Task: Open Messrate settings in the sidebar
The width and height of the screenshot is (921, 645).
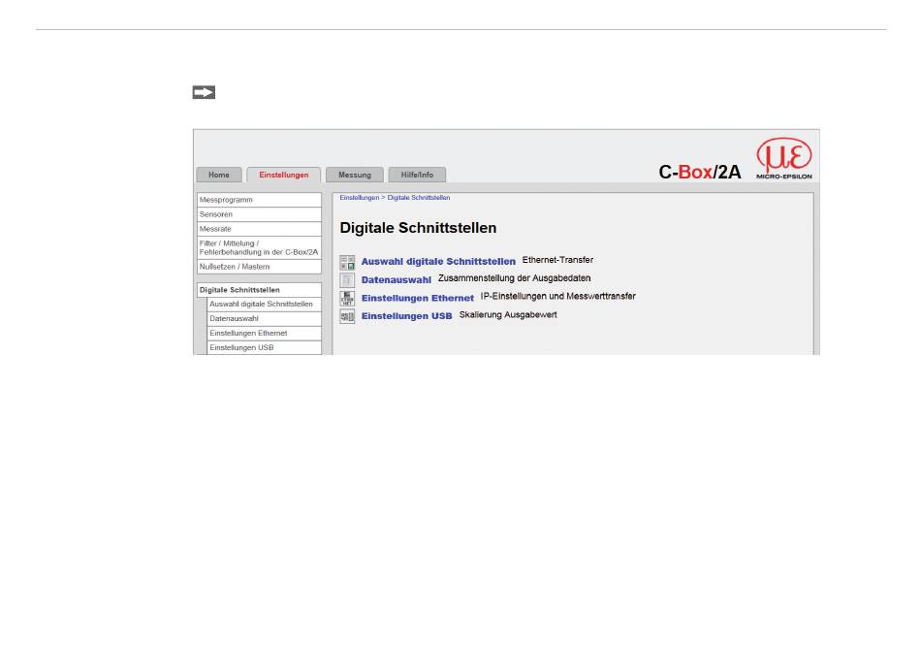Action: point(259,229)
